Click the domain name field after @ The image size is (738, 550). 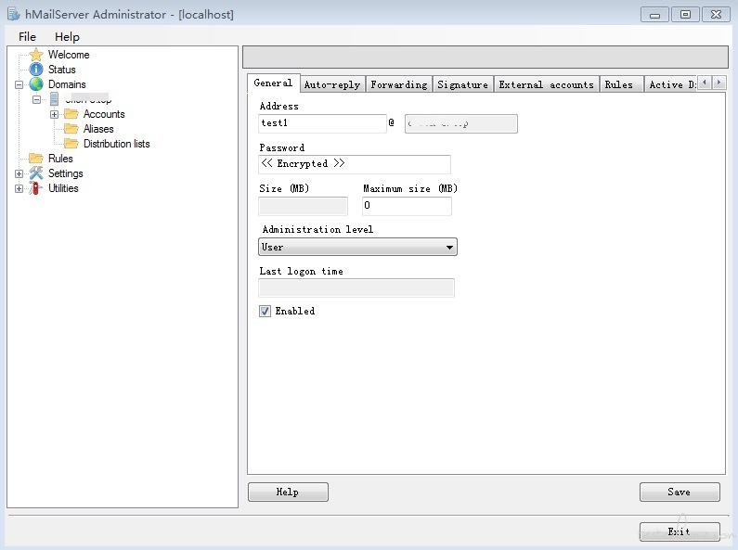coord(461,123)
